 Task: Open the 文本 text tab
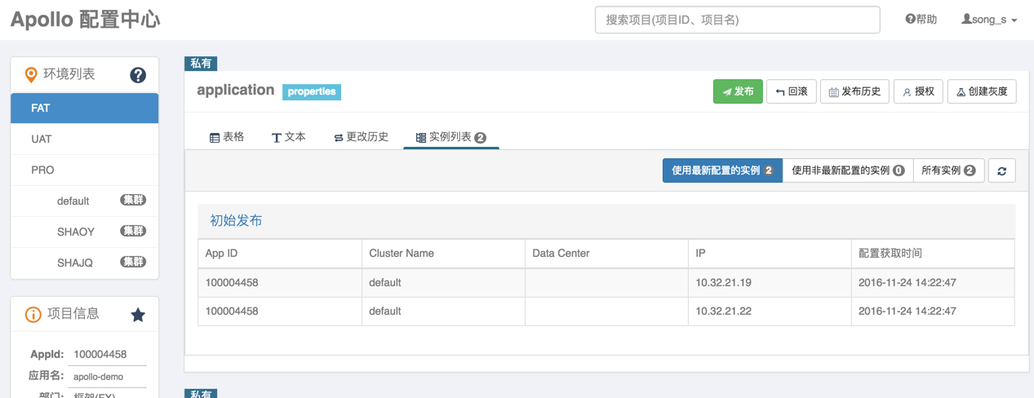pyautogui.click(x=289, y=137)
